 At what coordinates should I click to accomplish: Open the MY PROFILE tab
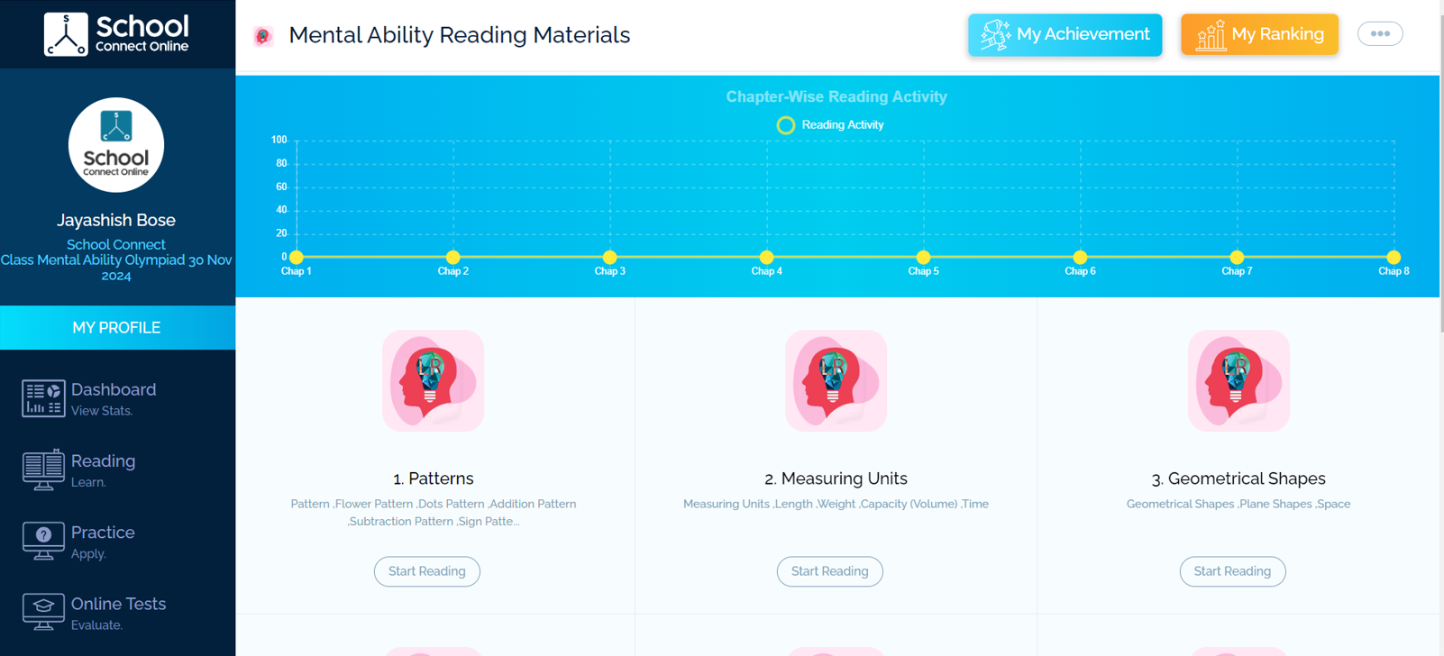tap(116, 328)
